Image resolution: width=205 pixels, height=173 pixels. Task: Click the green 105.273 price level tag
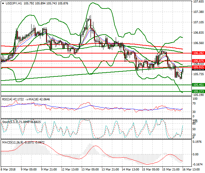click(198, 92)
